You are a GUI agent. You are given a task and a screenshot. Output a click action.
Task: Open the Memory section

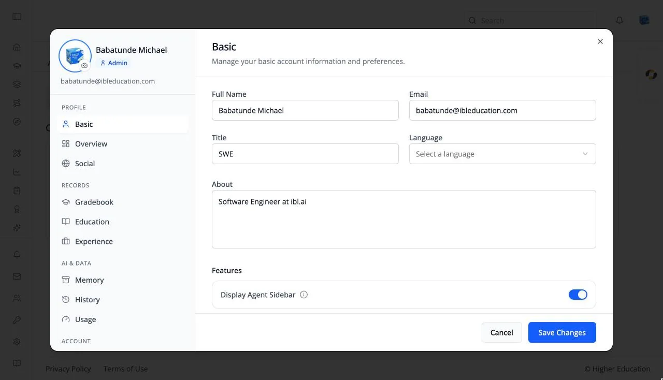pos(123,280)
